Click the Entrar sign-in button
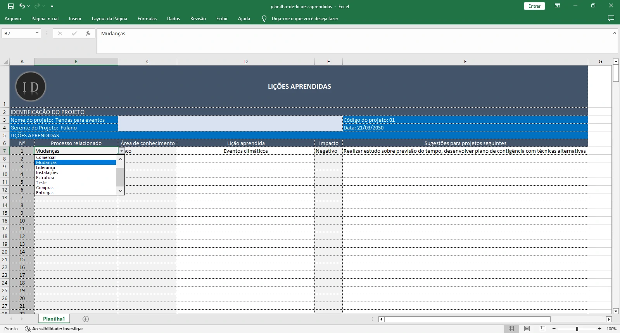The image size is (620, 333). (x=534, y=6)
